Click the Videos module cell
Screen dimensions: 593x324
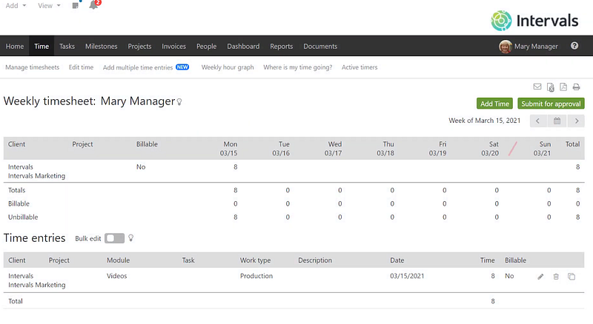[x=117, y=276]
